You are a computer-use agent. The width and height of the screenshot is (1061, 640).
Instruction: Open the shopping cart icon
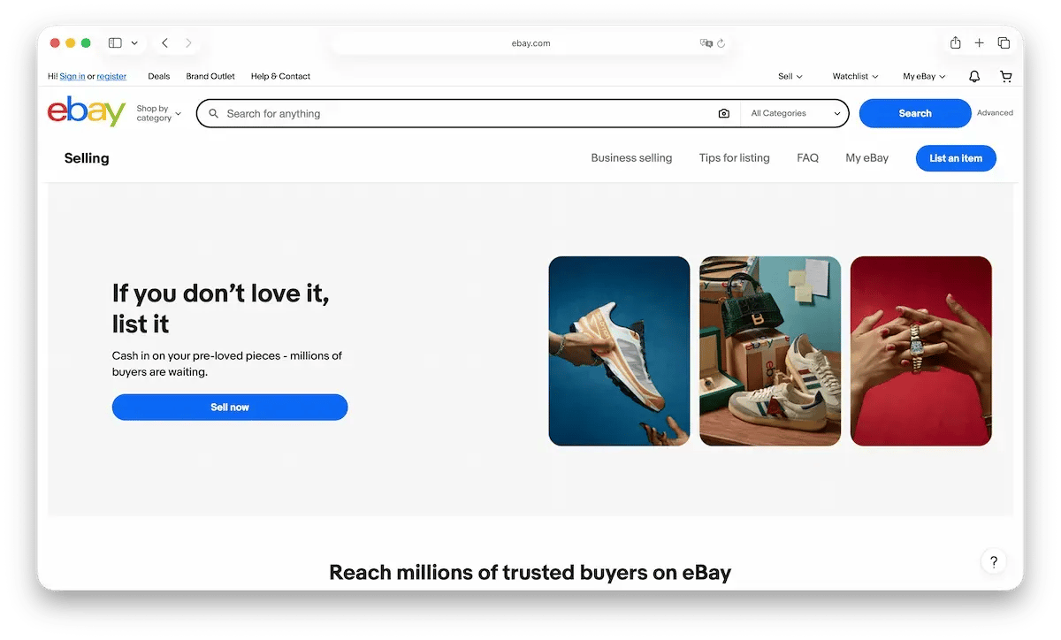click(x=1005, y=77)
